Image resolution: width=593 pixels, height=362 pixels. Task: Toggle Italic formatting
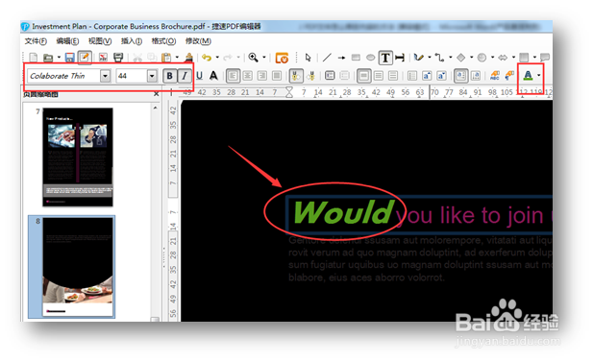click(185, 76)
